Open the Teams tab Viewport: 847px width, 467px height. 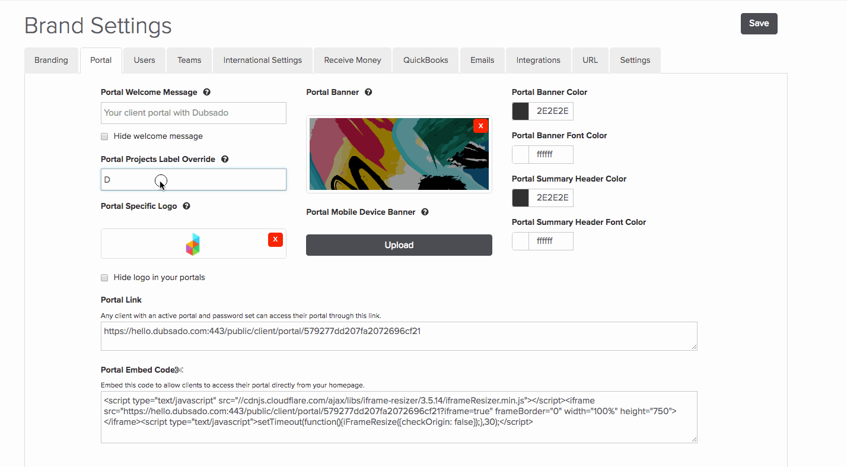pos(189,60)
